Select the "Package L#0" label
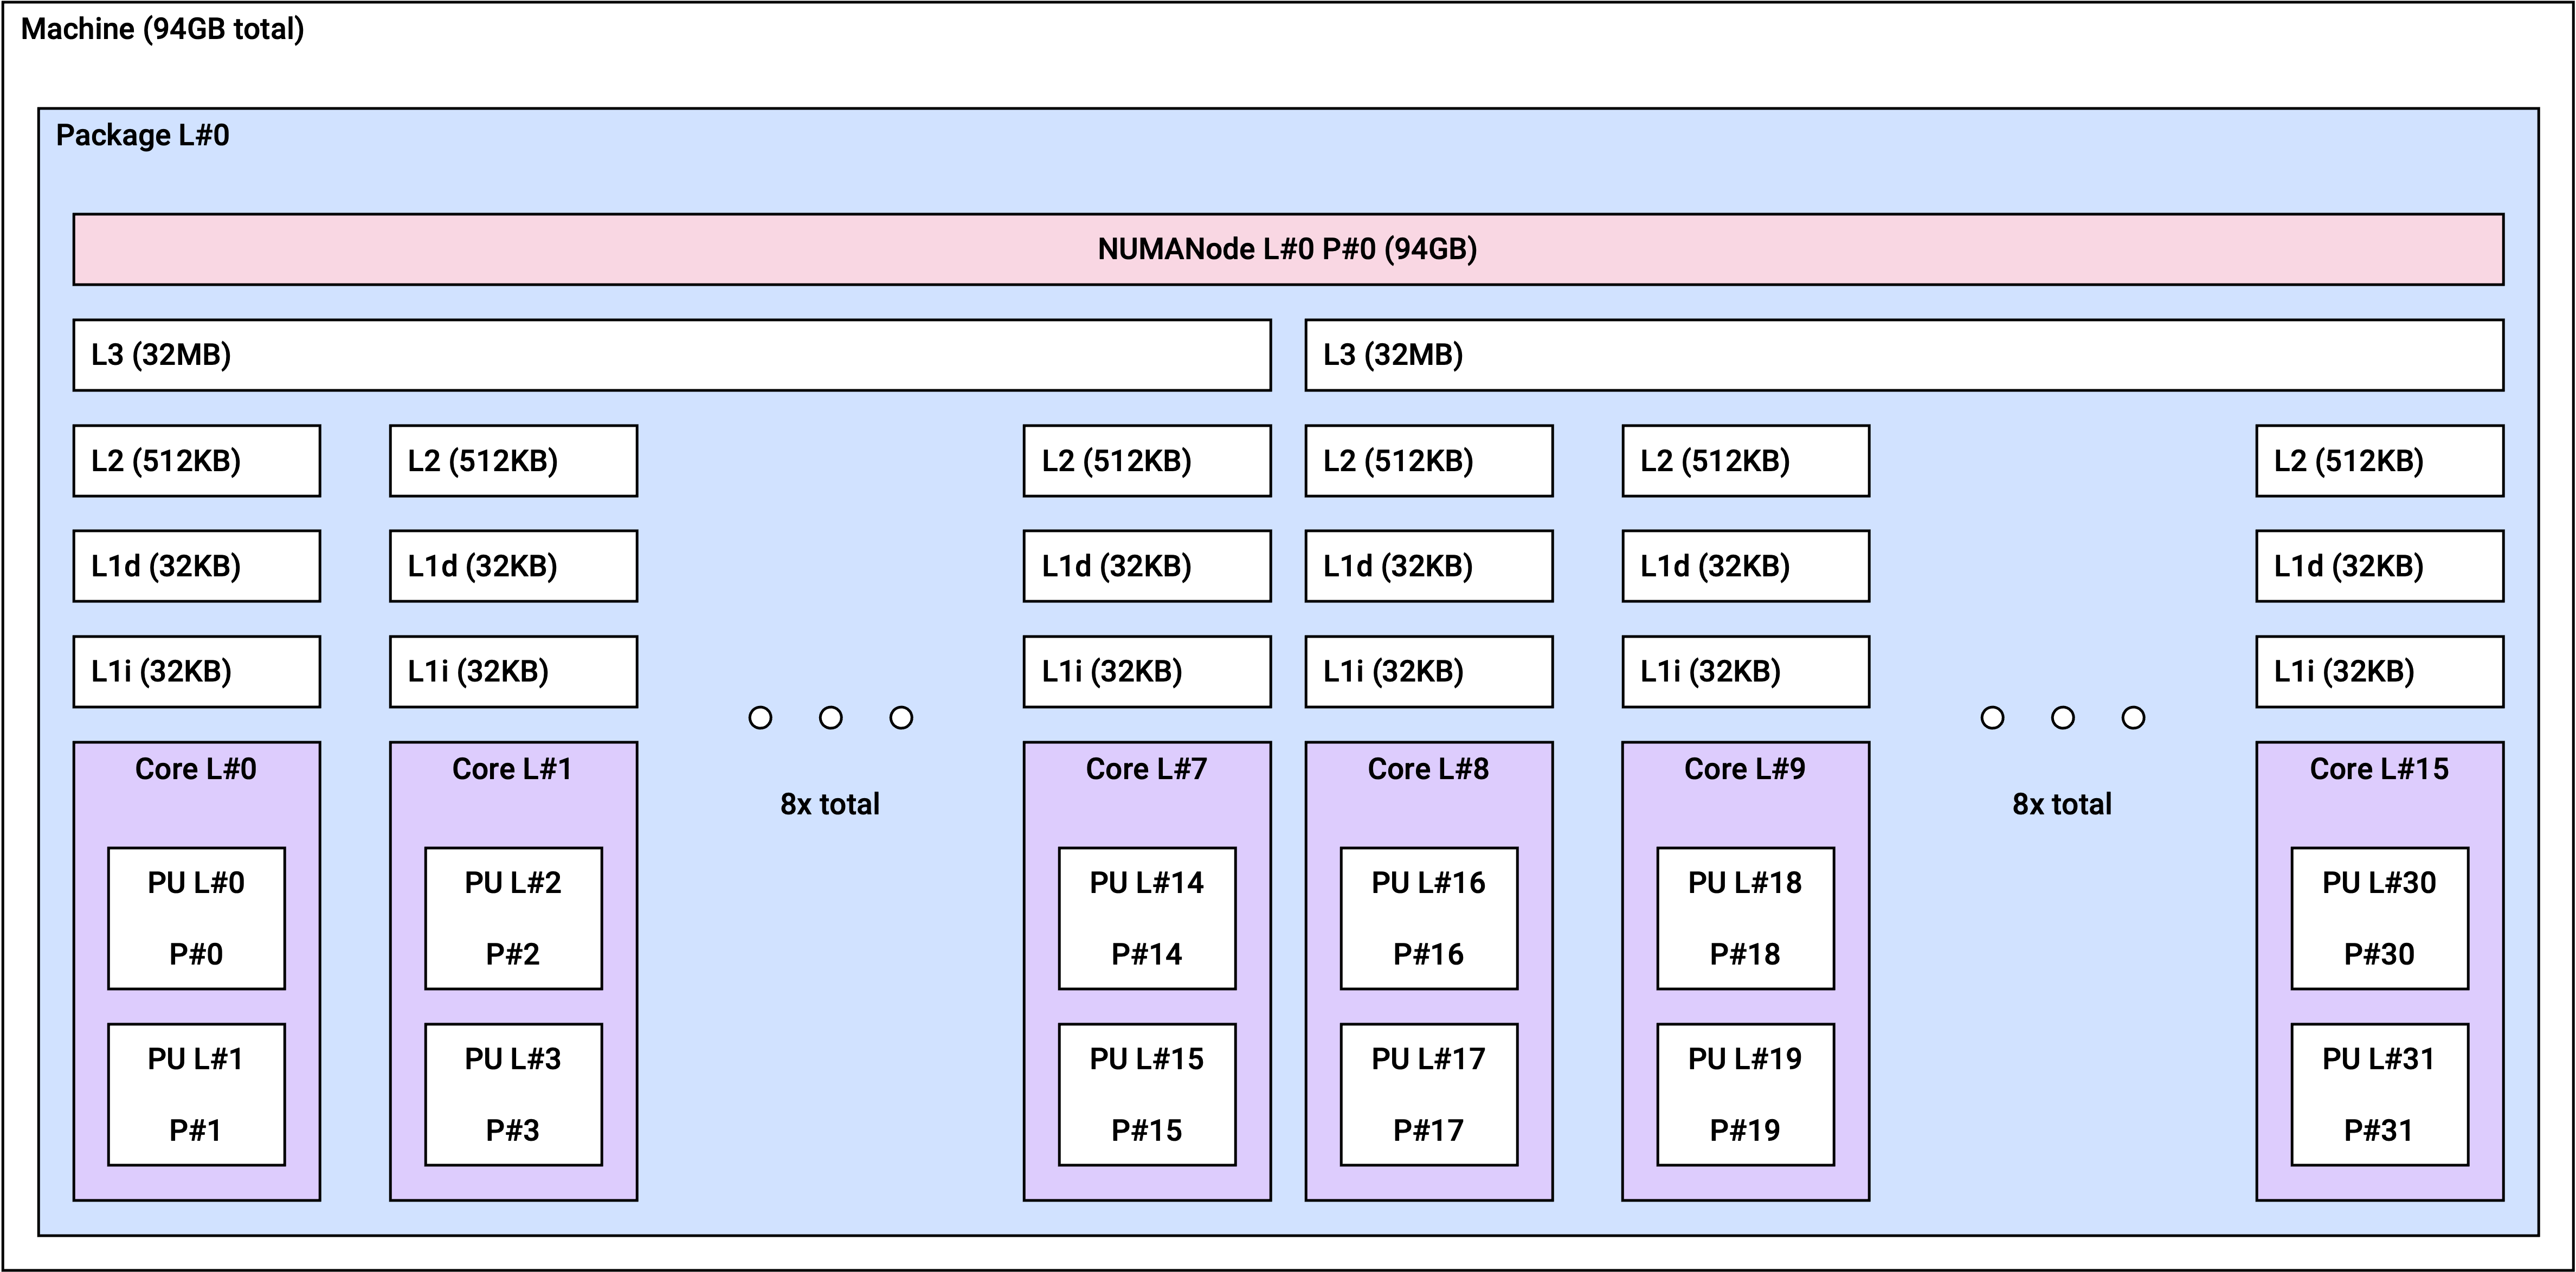This screenshot has height=1272, width=2576. tap(142, 135)
